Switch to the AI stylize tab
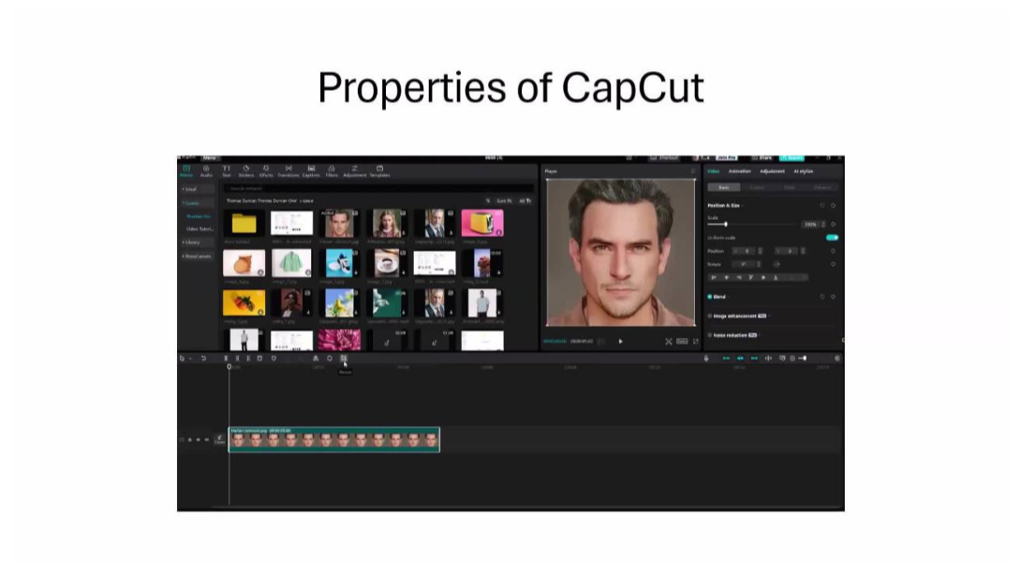The width and height of the screenshot is (1021, 574). click(803, 171)
